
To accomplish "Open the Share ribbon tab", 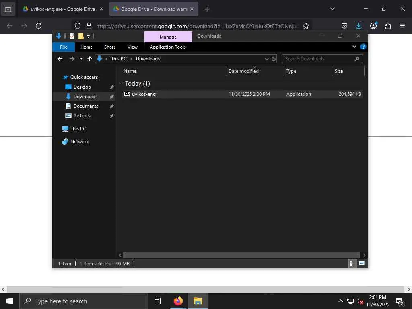I will tap(110, 47).
